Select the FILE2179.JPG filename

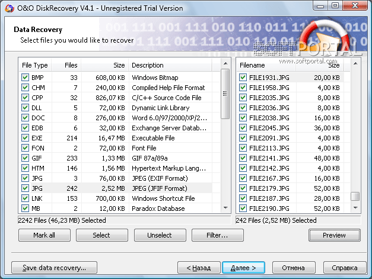coord(269,188)
